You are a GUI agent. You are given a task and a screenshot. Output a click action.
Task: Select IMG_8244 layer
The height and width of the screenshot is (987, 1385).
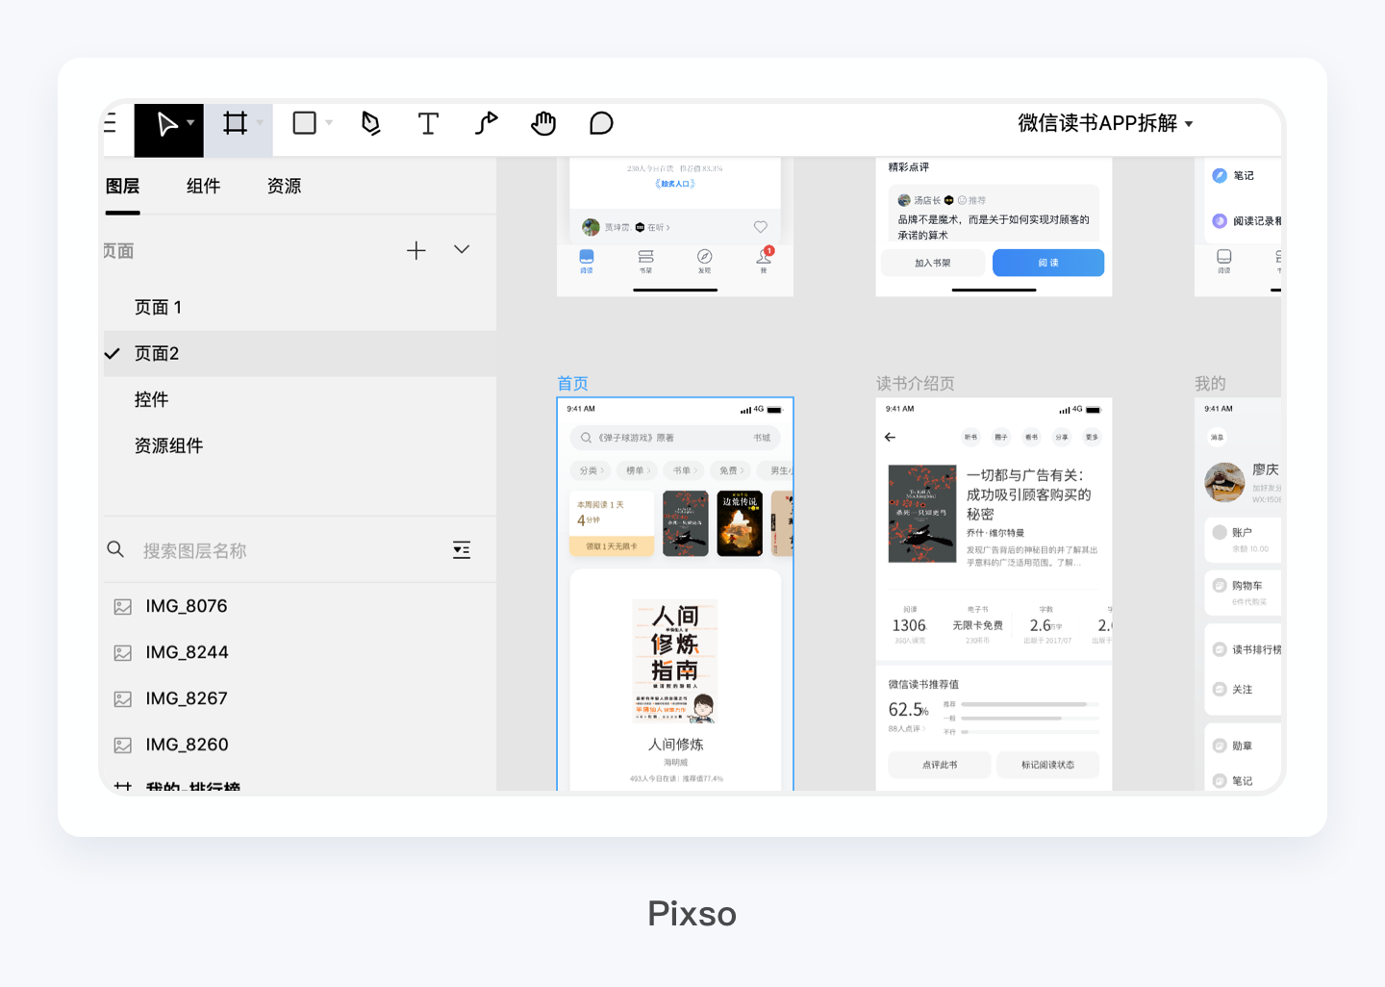(x=299, y=652)
